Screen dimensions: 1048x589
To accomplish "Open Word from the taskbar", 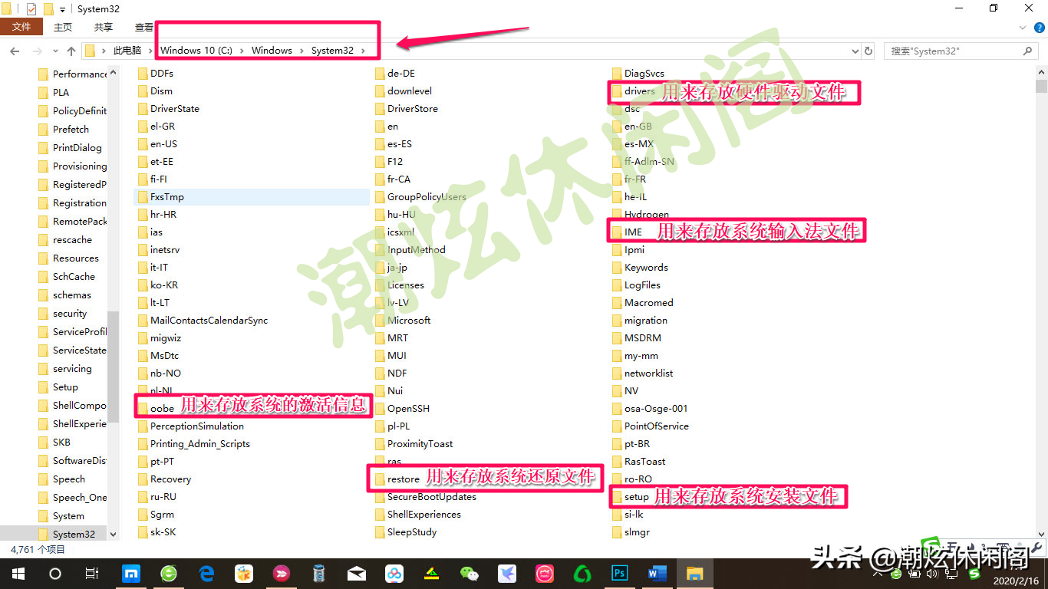I will 657,574.
